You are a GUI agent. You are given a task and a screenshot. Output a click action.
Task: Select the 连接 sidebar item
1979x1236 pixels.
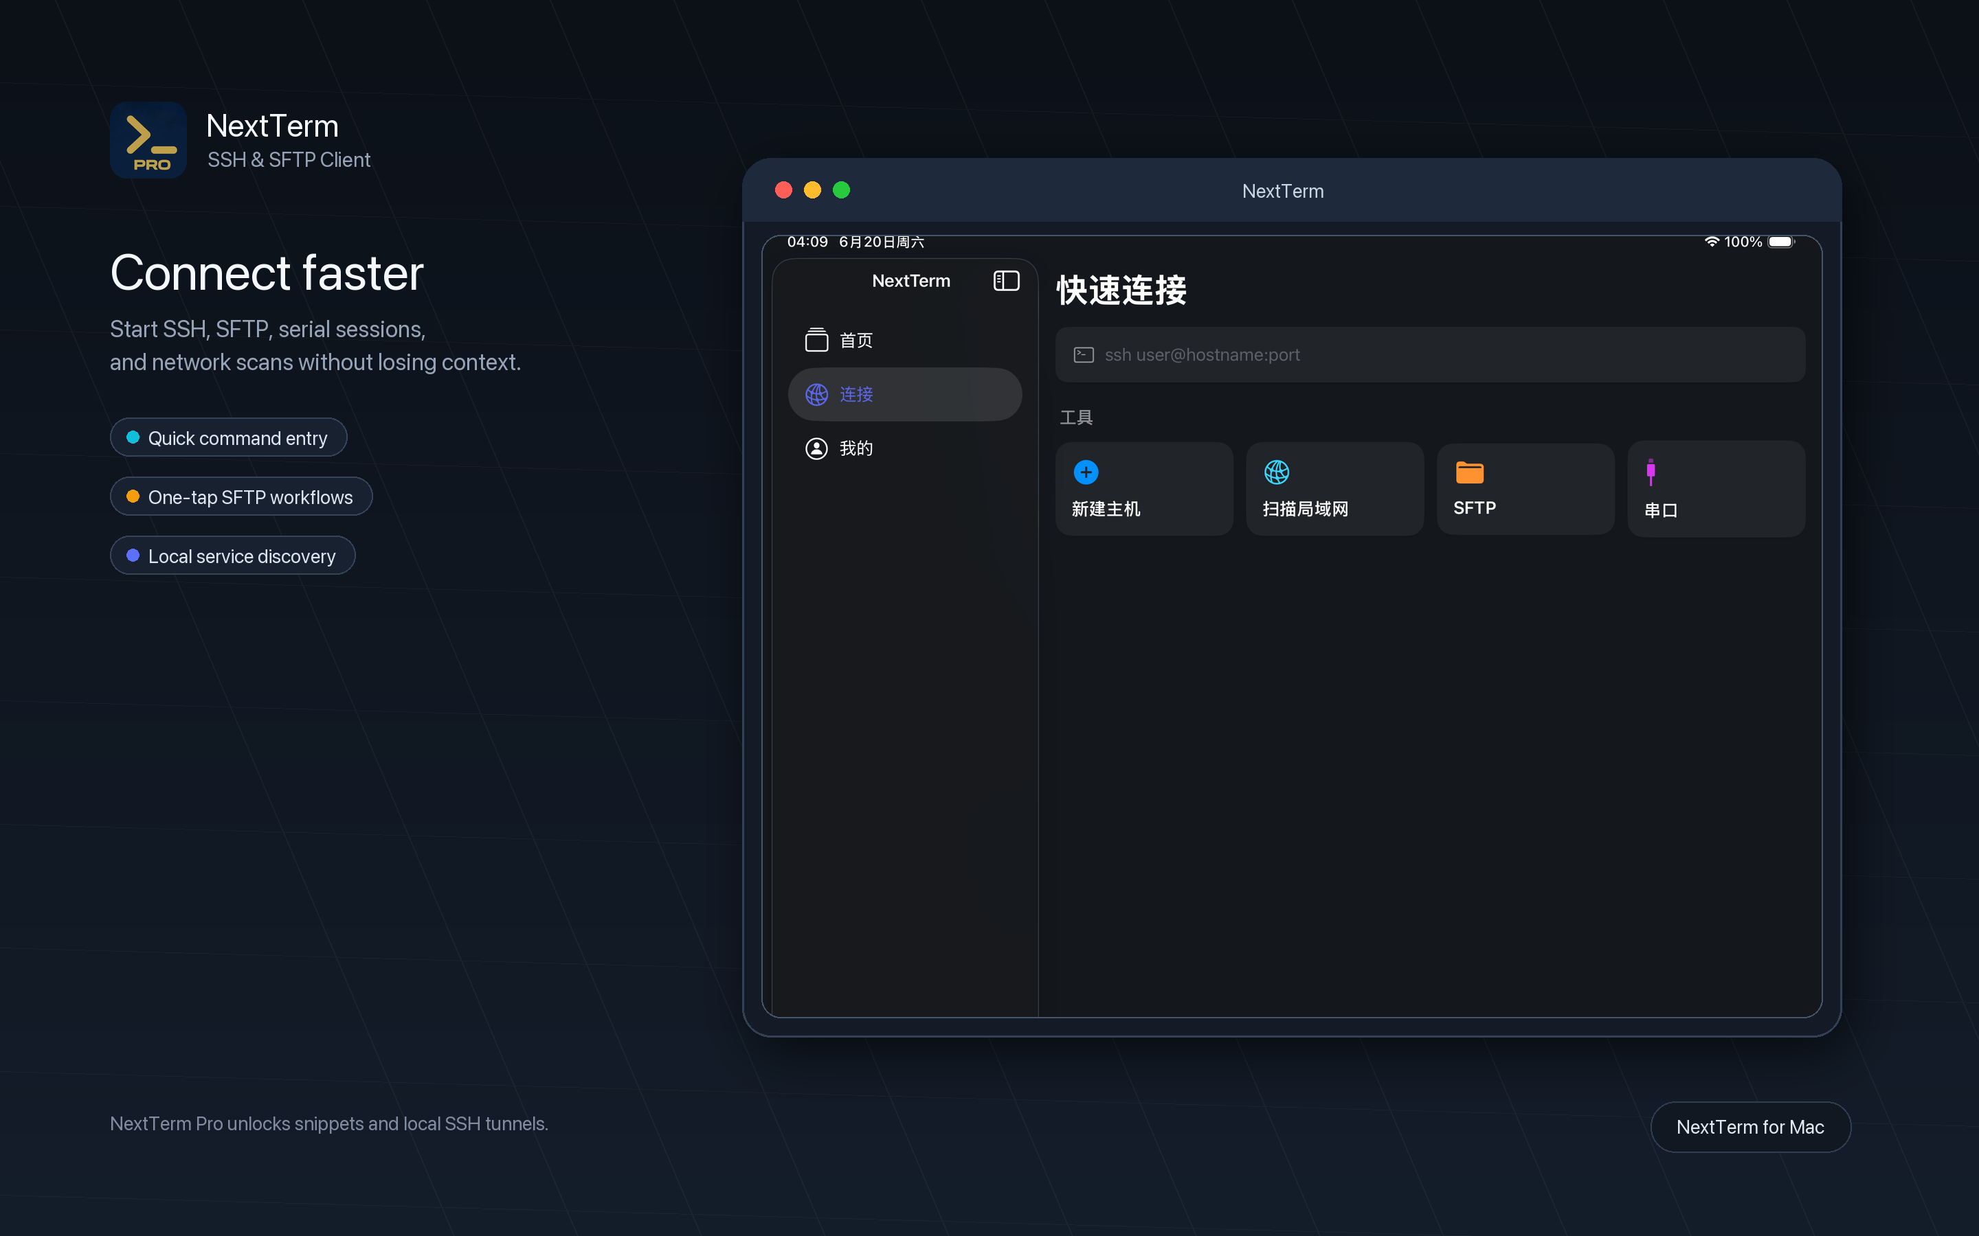tap(904, 394)
